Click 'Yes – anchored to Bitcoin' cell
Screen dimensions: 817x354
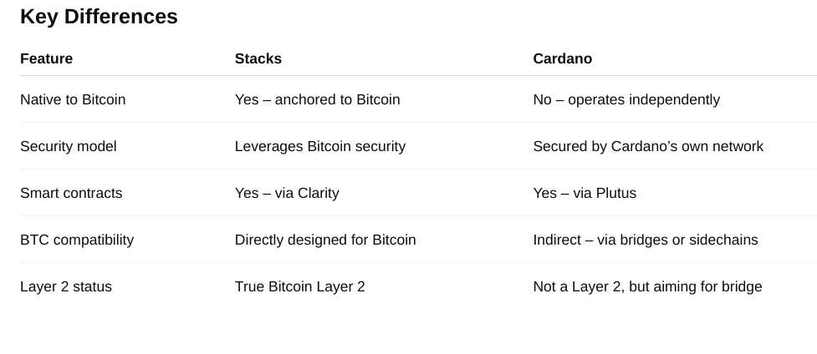pos(317,99)
